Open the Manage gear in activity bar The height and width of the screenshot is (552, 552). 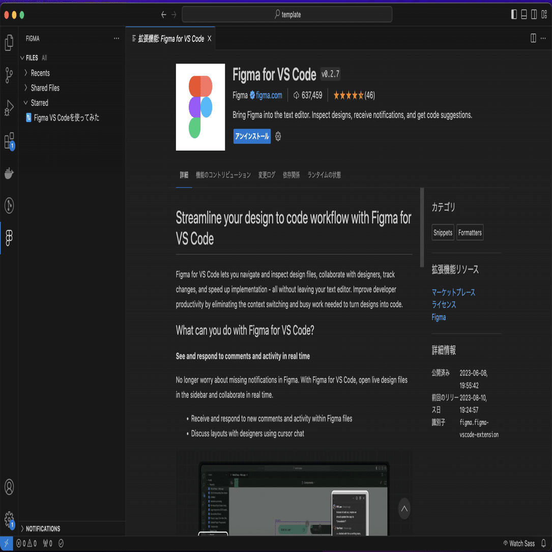pos(9,519)
